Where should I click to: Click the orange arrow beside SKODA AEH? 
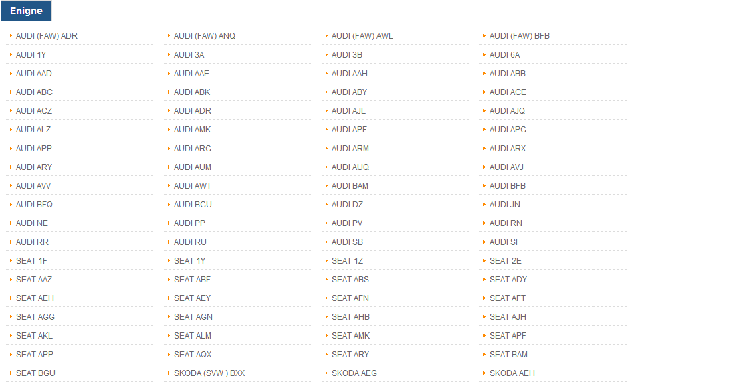point(484,373)
